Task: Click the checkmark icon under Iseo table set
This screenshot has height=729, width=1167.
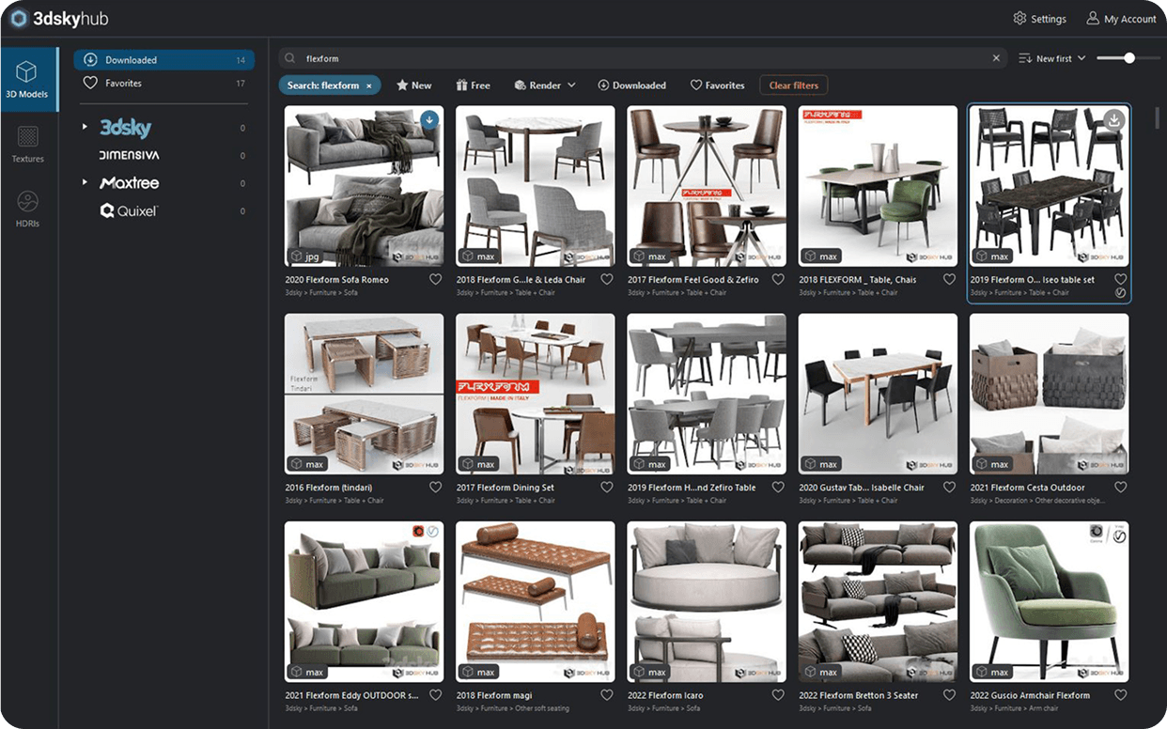Action: (x=1121, y=293)
